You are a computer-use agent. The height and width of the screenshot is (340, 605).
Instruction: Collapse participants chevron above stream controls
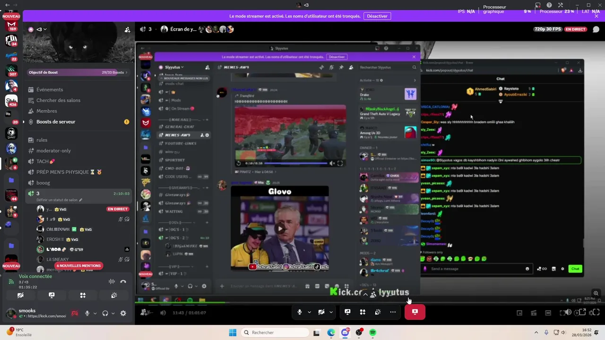click(365, 295)
